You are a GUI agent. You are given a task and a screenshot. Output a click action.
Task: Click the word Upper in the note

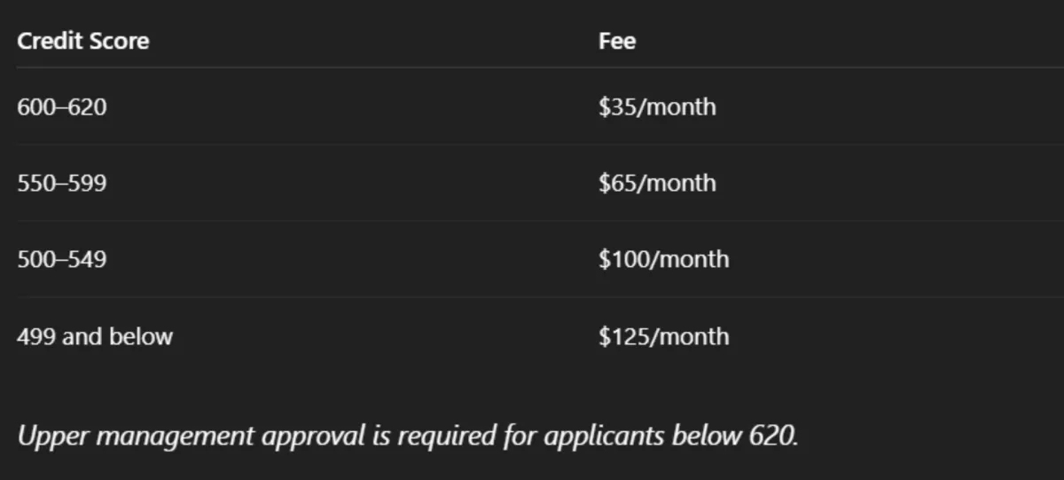coord(48,437)
